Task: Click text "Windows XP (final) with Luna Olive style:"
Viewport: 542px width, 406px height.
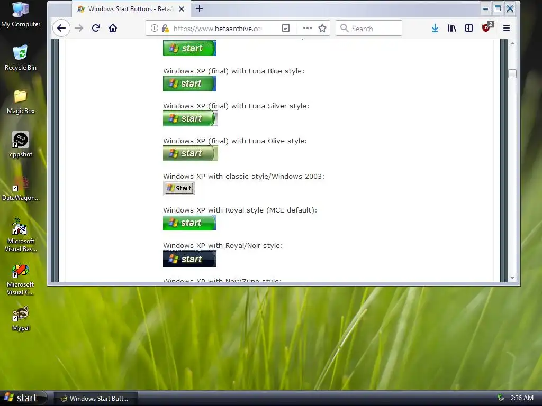Action: coord(235,141)
